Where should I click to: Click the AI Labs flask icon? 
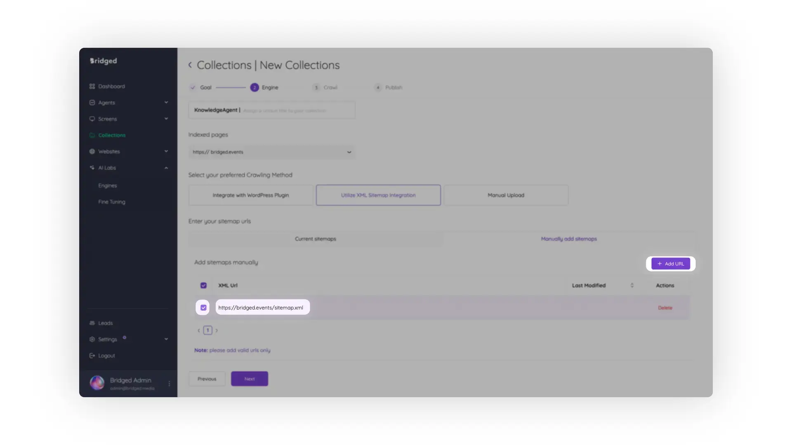point(92,168)
